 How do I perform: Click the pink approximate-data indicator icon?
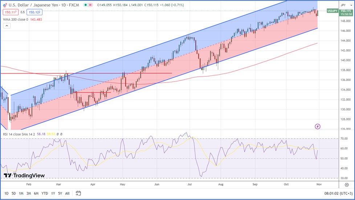click(x=90, y=5)
